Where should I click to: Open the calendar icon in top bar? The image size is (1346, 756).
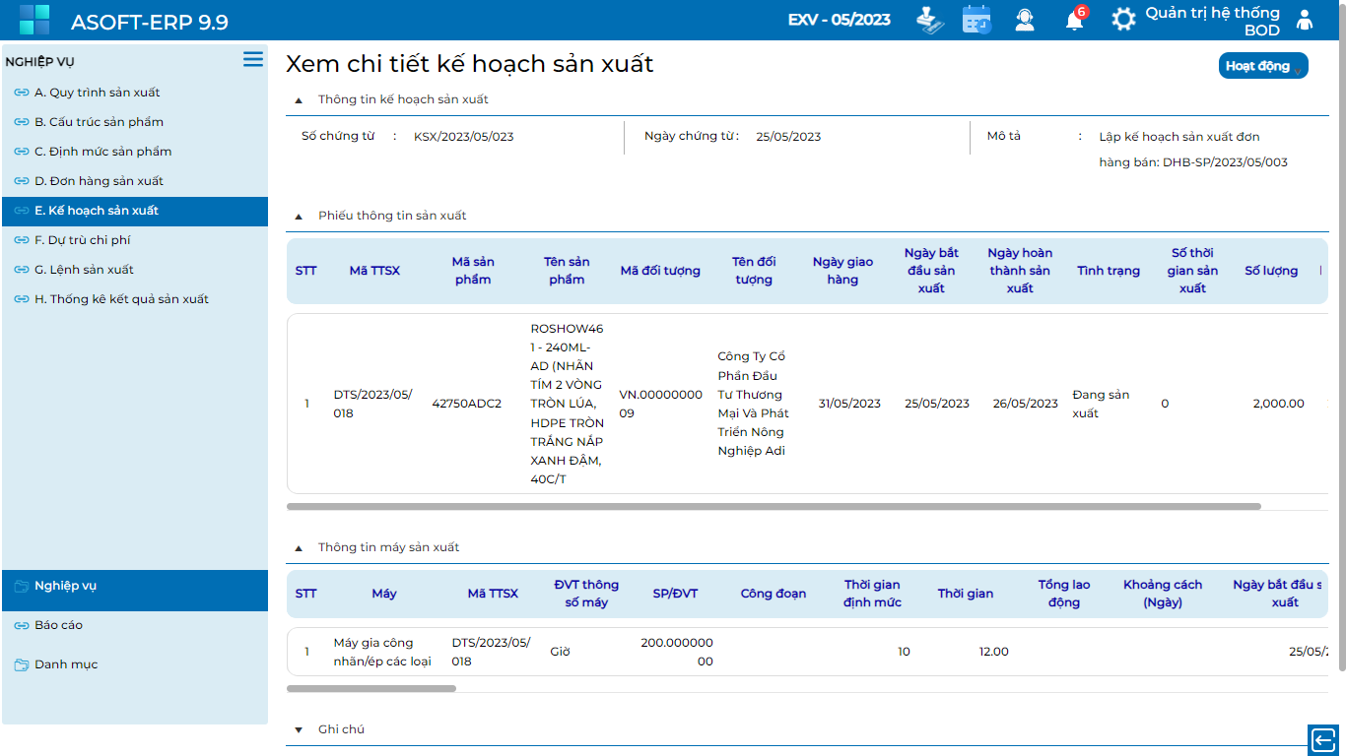(x=976, y=20)
